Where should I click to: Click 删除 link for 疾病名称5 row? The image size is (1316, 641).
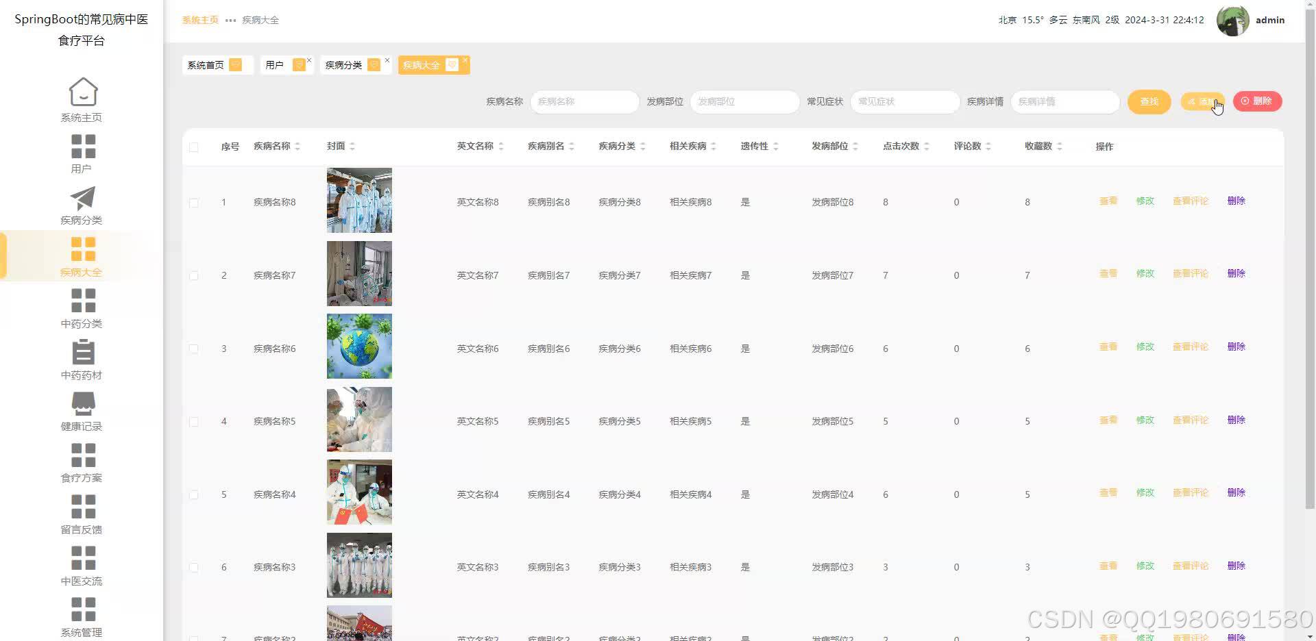pos(1236,420)
